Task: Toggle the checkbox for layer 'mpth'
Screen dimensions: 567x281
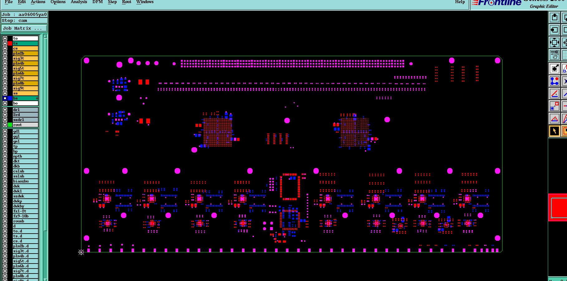Action: (x=5, y=156)
